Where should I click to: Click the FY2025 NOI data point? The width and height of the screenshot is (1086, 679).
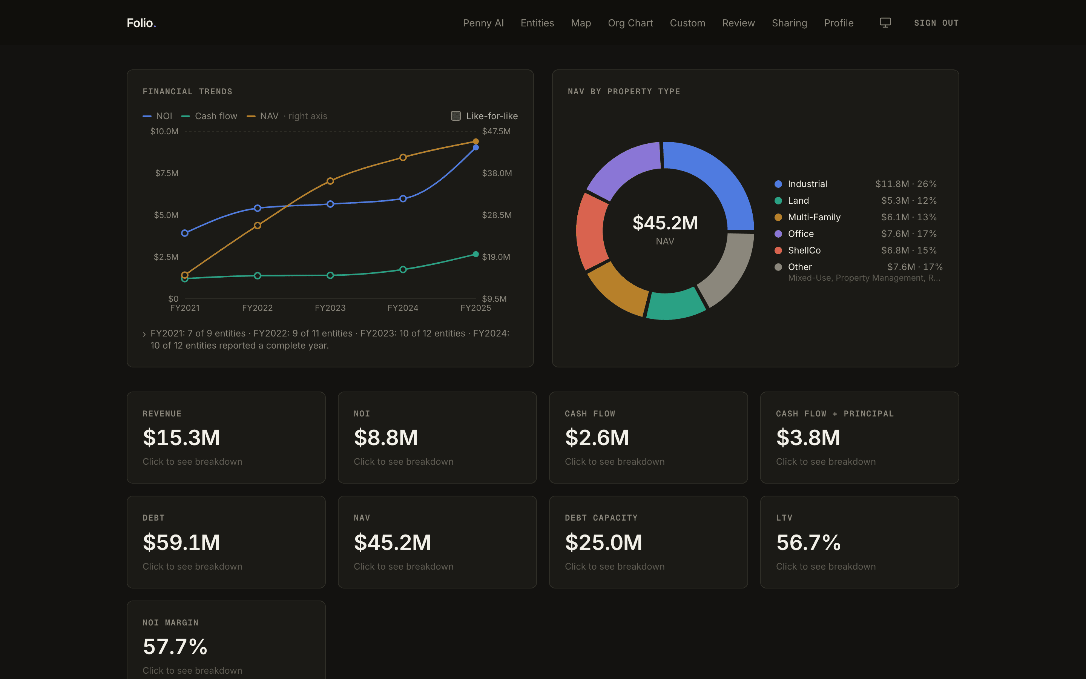pyautogui.click(x=476, y=148)
